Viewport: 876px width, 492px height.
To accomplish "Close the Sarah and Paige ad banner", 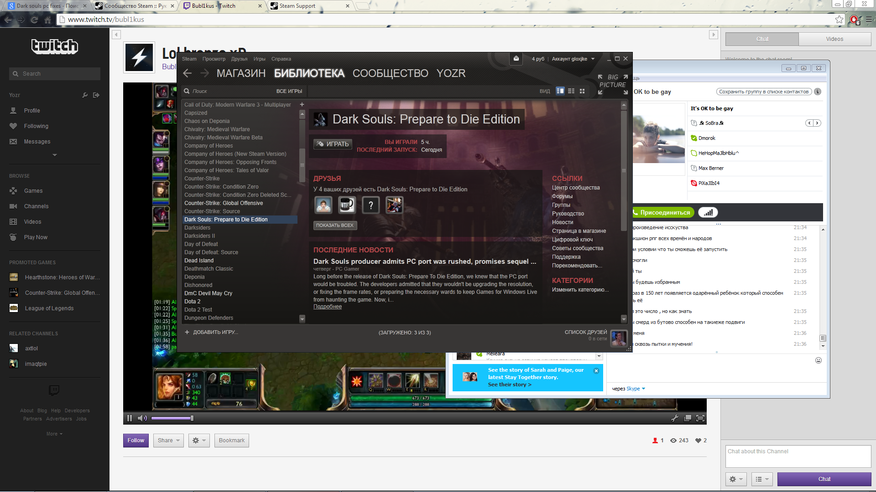I will 596,371.
